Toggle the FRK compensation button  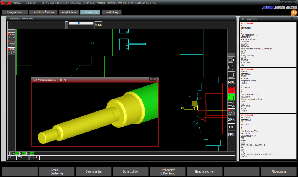click(x=231, y=134)
